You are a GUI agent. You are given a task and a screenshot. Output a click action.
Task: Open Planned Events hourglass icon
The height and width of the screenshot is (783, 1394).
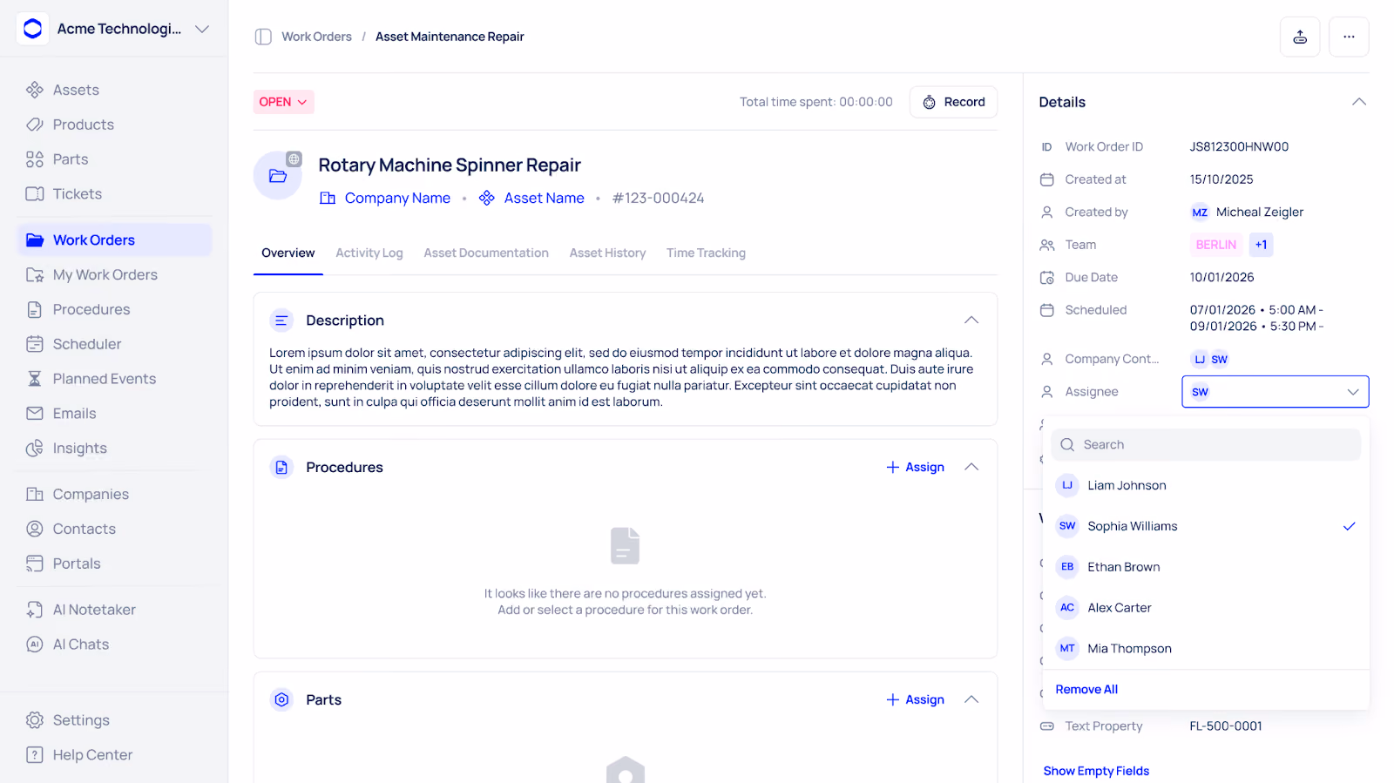(x=35, y=379)
